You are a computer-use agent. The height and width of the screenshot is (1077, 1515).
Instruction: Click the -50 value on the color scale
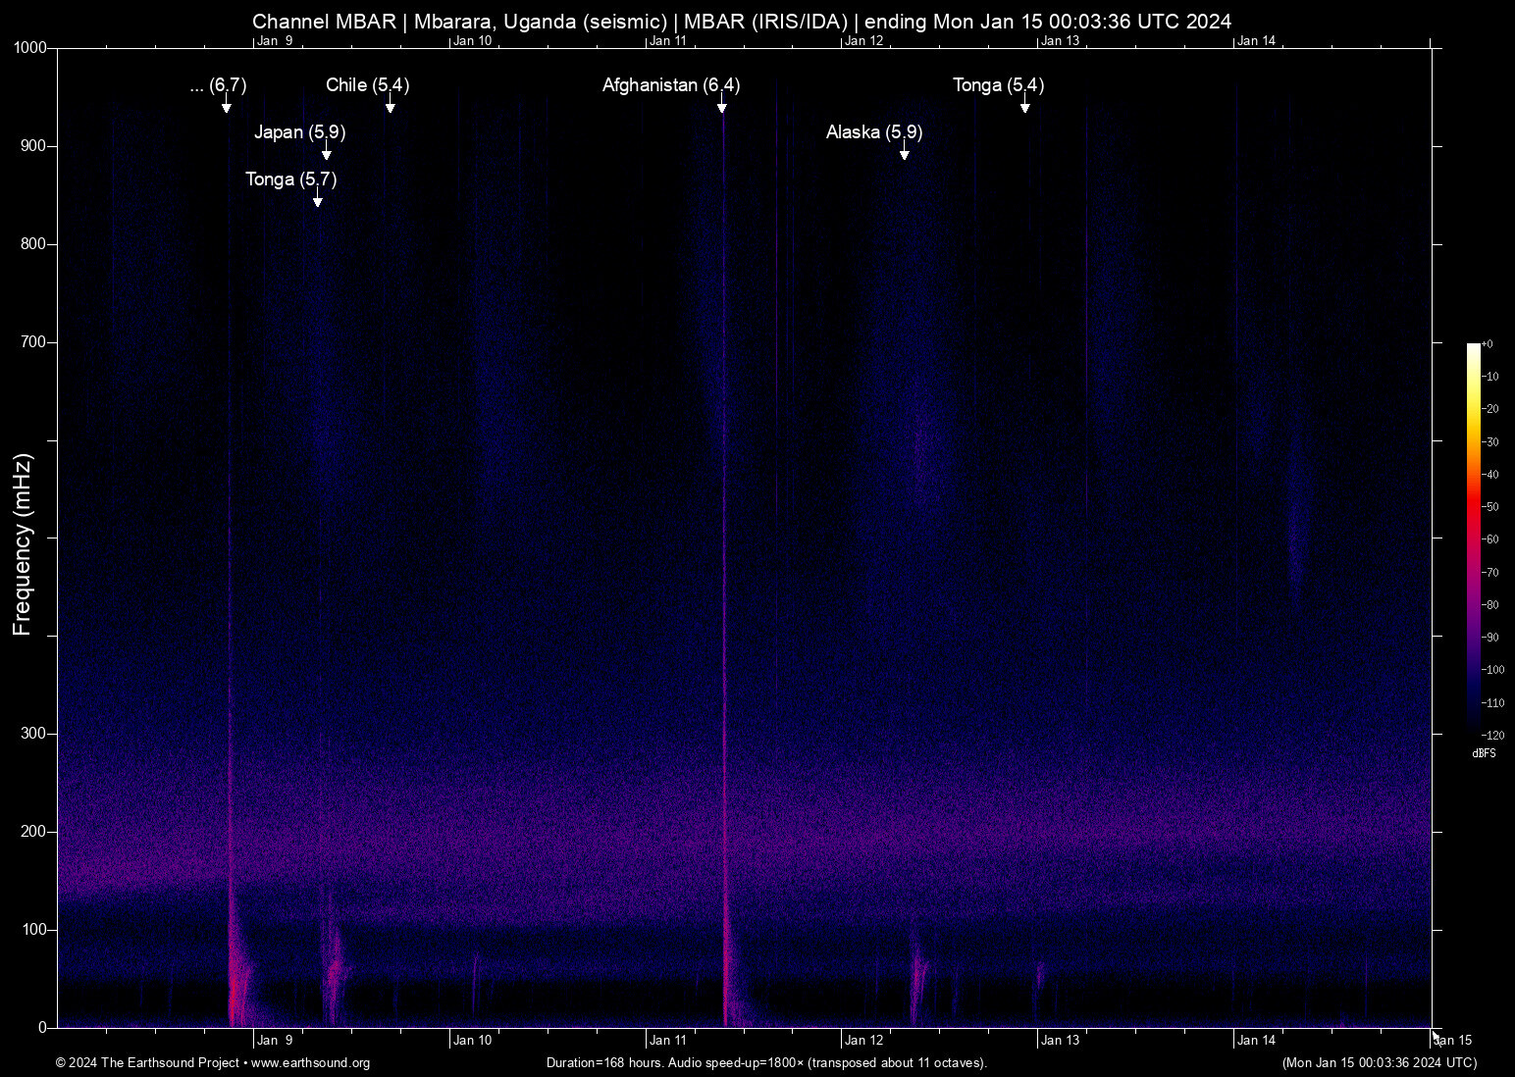click(x=1490, y=507)
